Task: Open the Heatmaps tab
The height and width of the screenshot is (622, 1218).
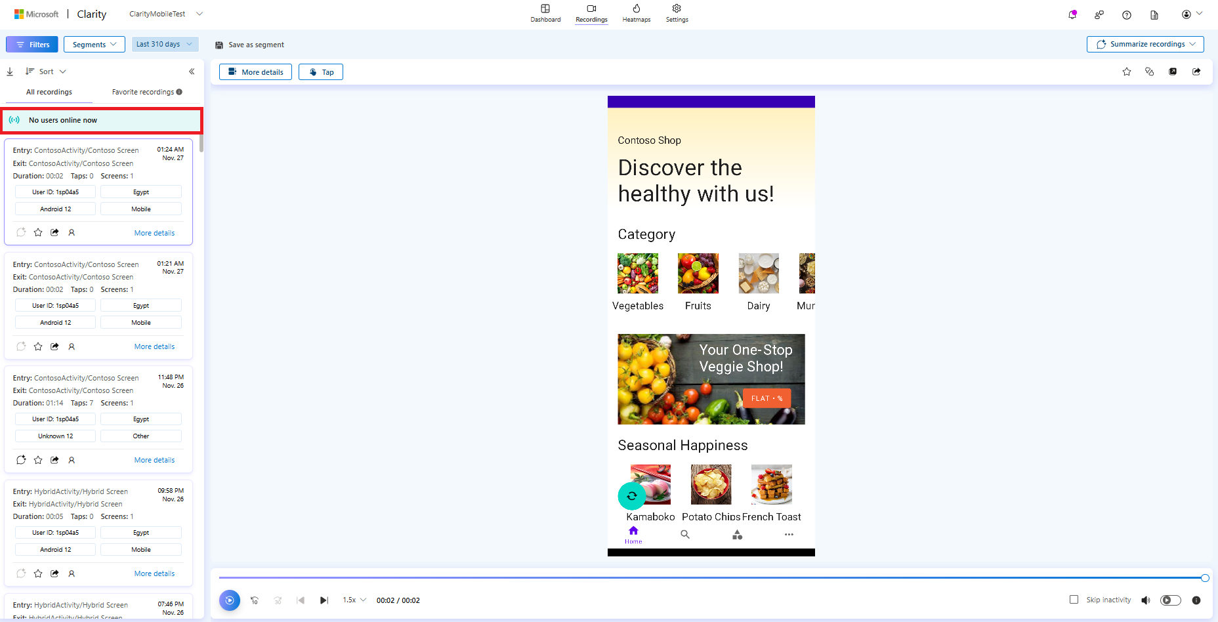Action: pos(637,13)
